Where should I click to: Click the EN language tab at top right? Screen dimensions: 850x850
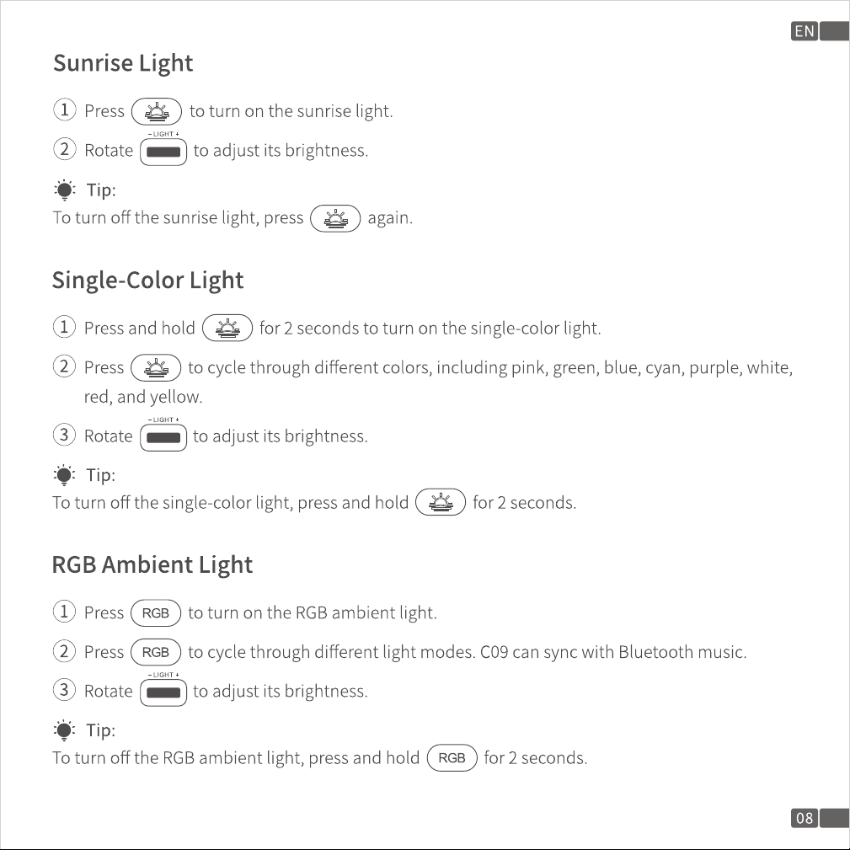click(805, 31)
